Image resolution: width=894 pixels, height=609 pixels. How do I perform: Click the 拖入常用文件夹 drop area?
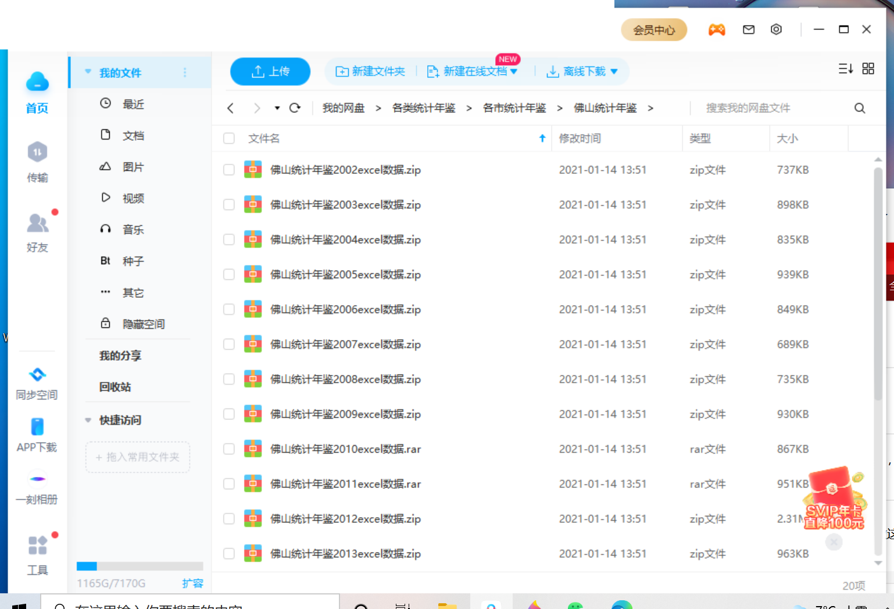click(138, 457)
